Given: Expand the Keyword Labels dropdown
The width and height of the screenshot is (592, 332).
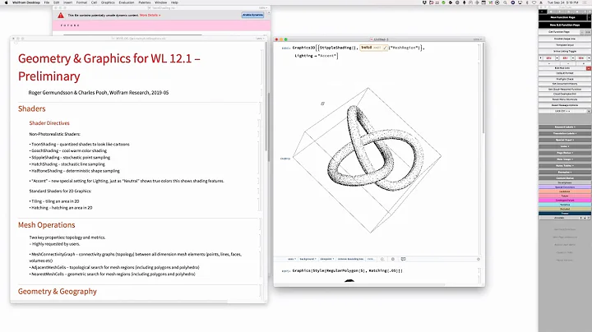Looking at the screenshot, I should [565, 127].
